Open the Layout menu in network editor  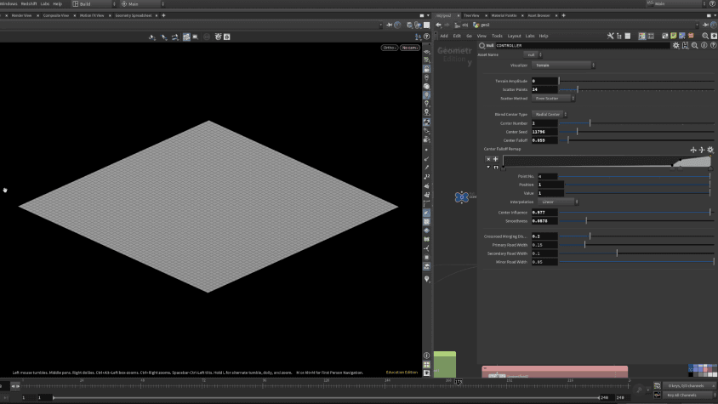click(514, 36)
